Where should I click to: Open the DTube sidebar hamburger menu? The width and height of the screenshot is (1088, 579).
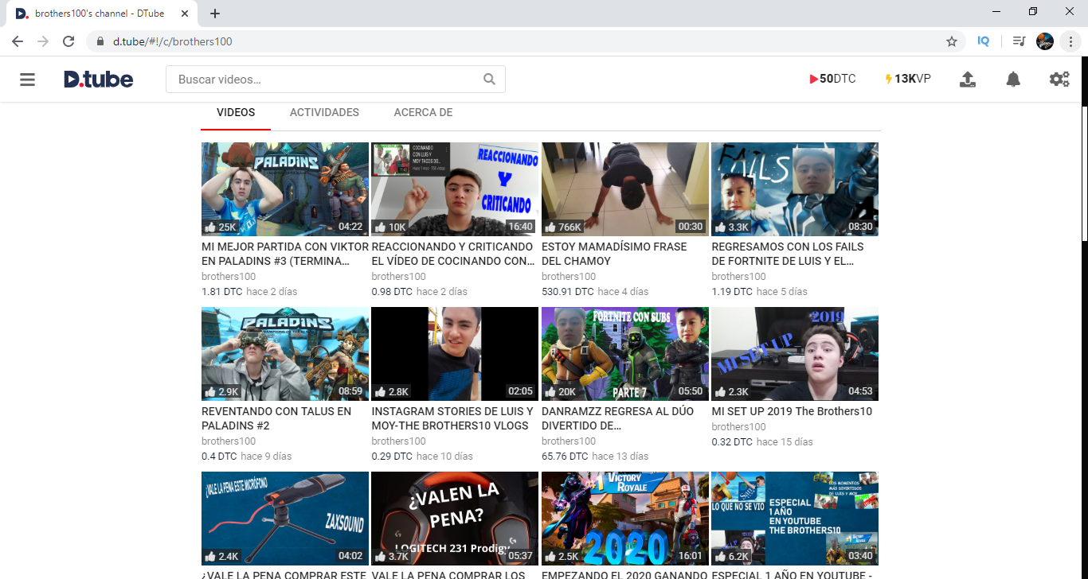pos(26,79)
